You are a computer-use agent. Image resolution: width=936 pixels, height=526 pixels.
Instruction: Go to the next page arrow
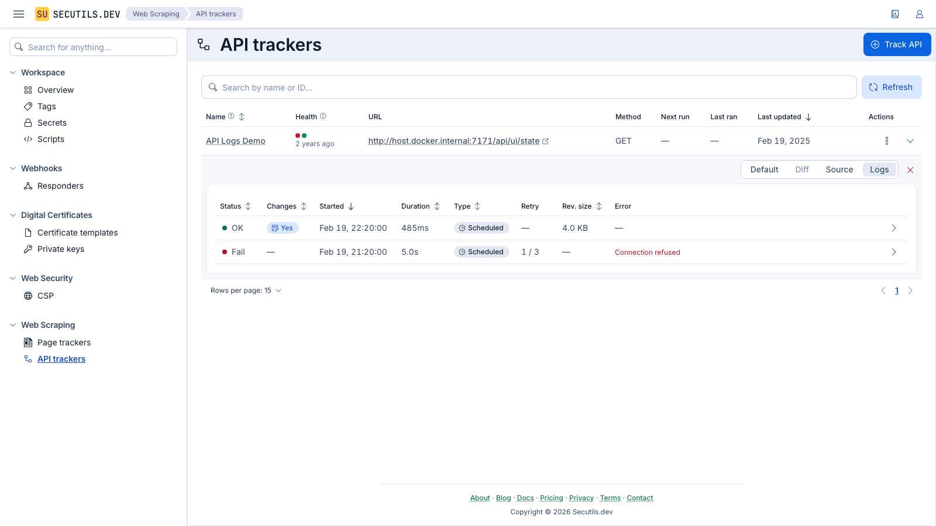click(910, 290)
